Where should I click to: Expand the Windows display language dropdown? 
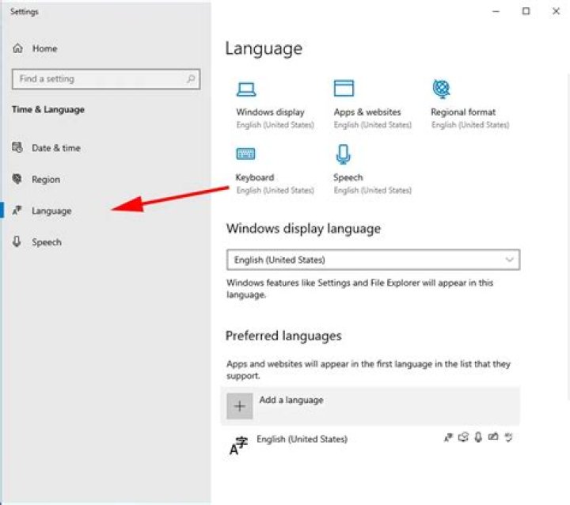(x=373, y=260)
